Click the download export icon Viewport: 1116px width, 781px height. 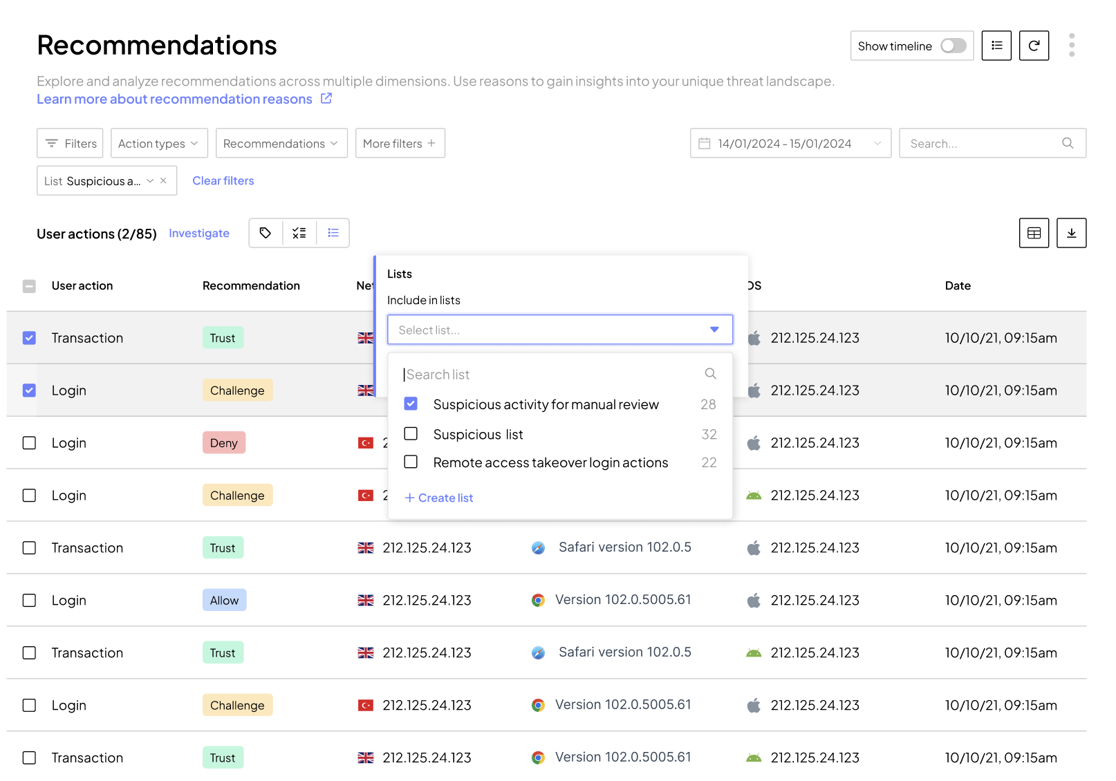coord(1071,233)
